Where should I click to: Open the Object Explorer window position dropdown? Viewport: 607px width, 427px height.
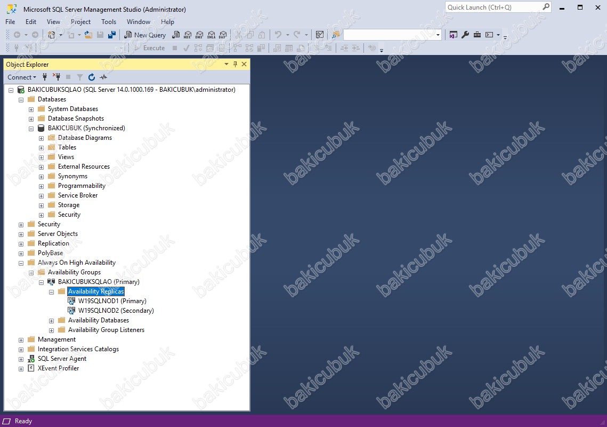click(226, 64)
